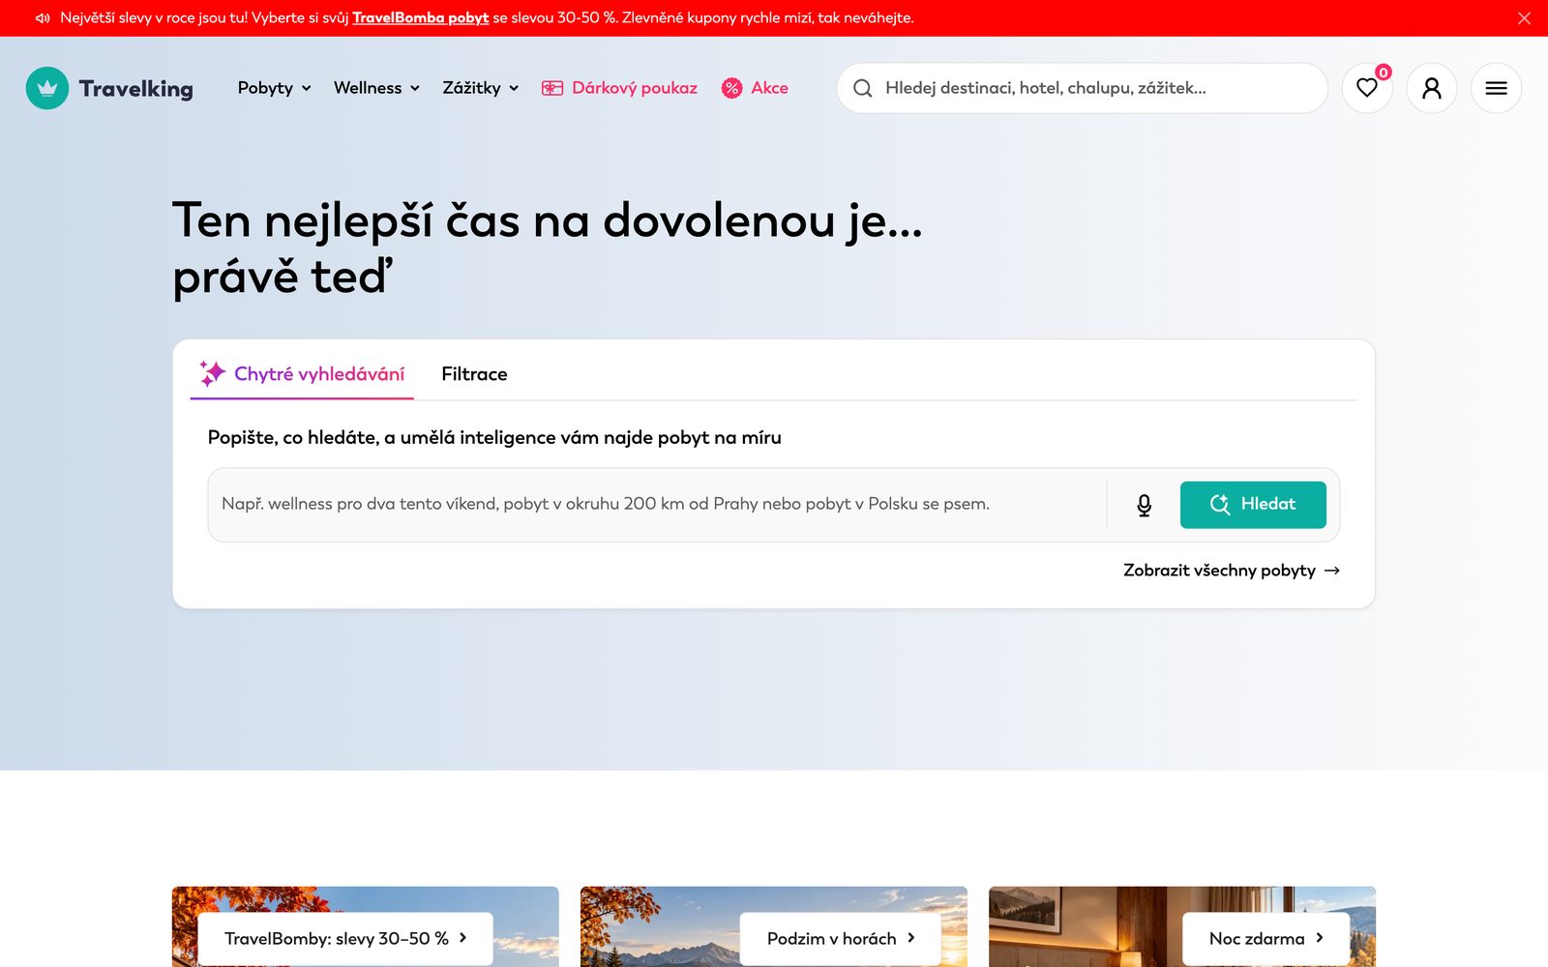Click the microphone voice search icon
Screen dimensions: 1548x967
pyautogui.click(x=1145, y=505)
